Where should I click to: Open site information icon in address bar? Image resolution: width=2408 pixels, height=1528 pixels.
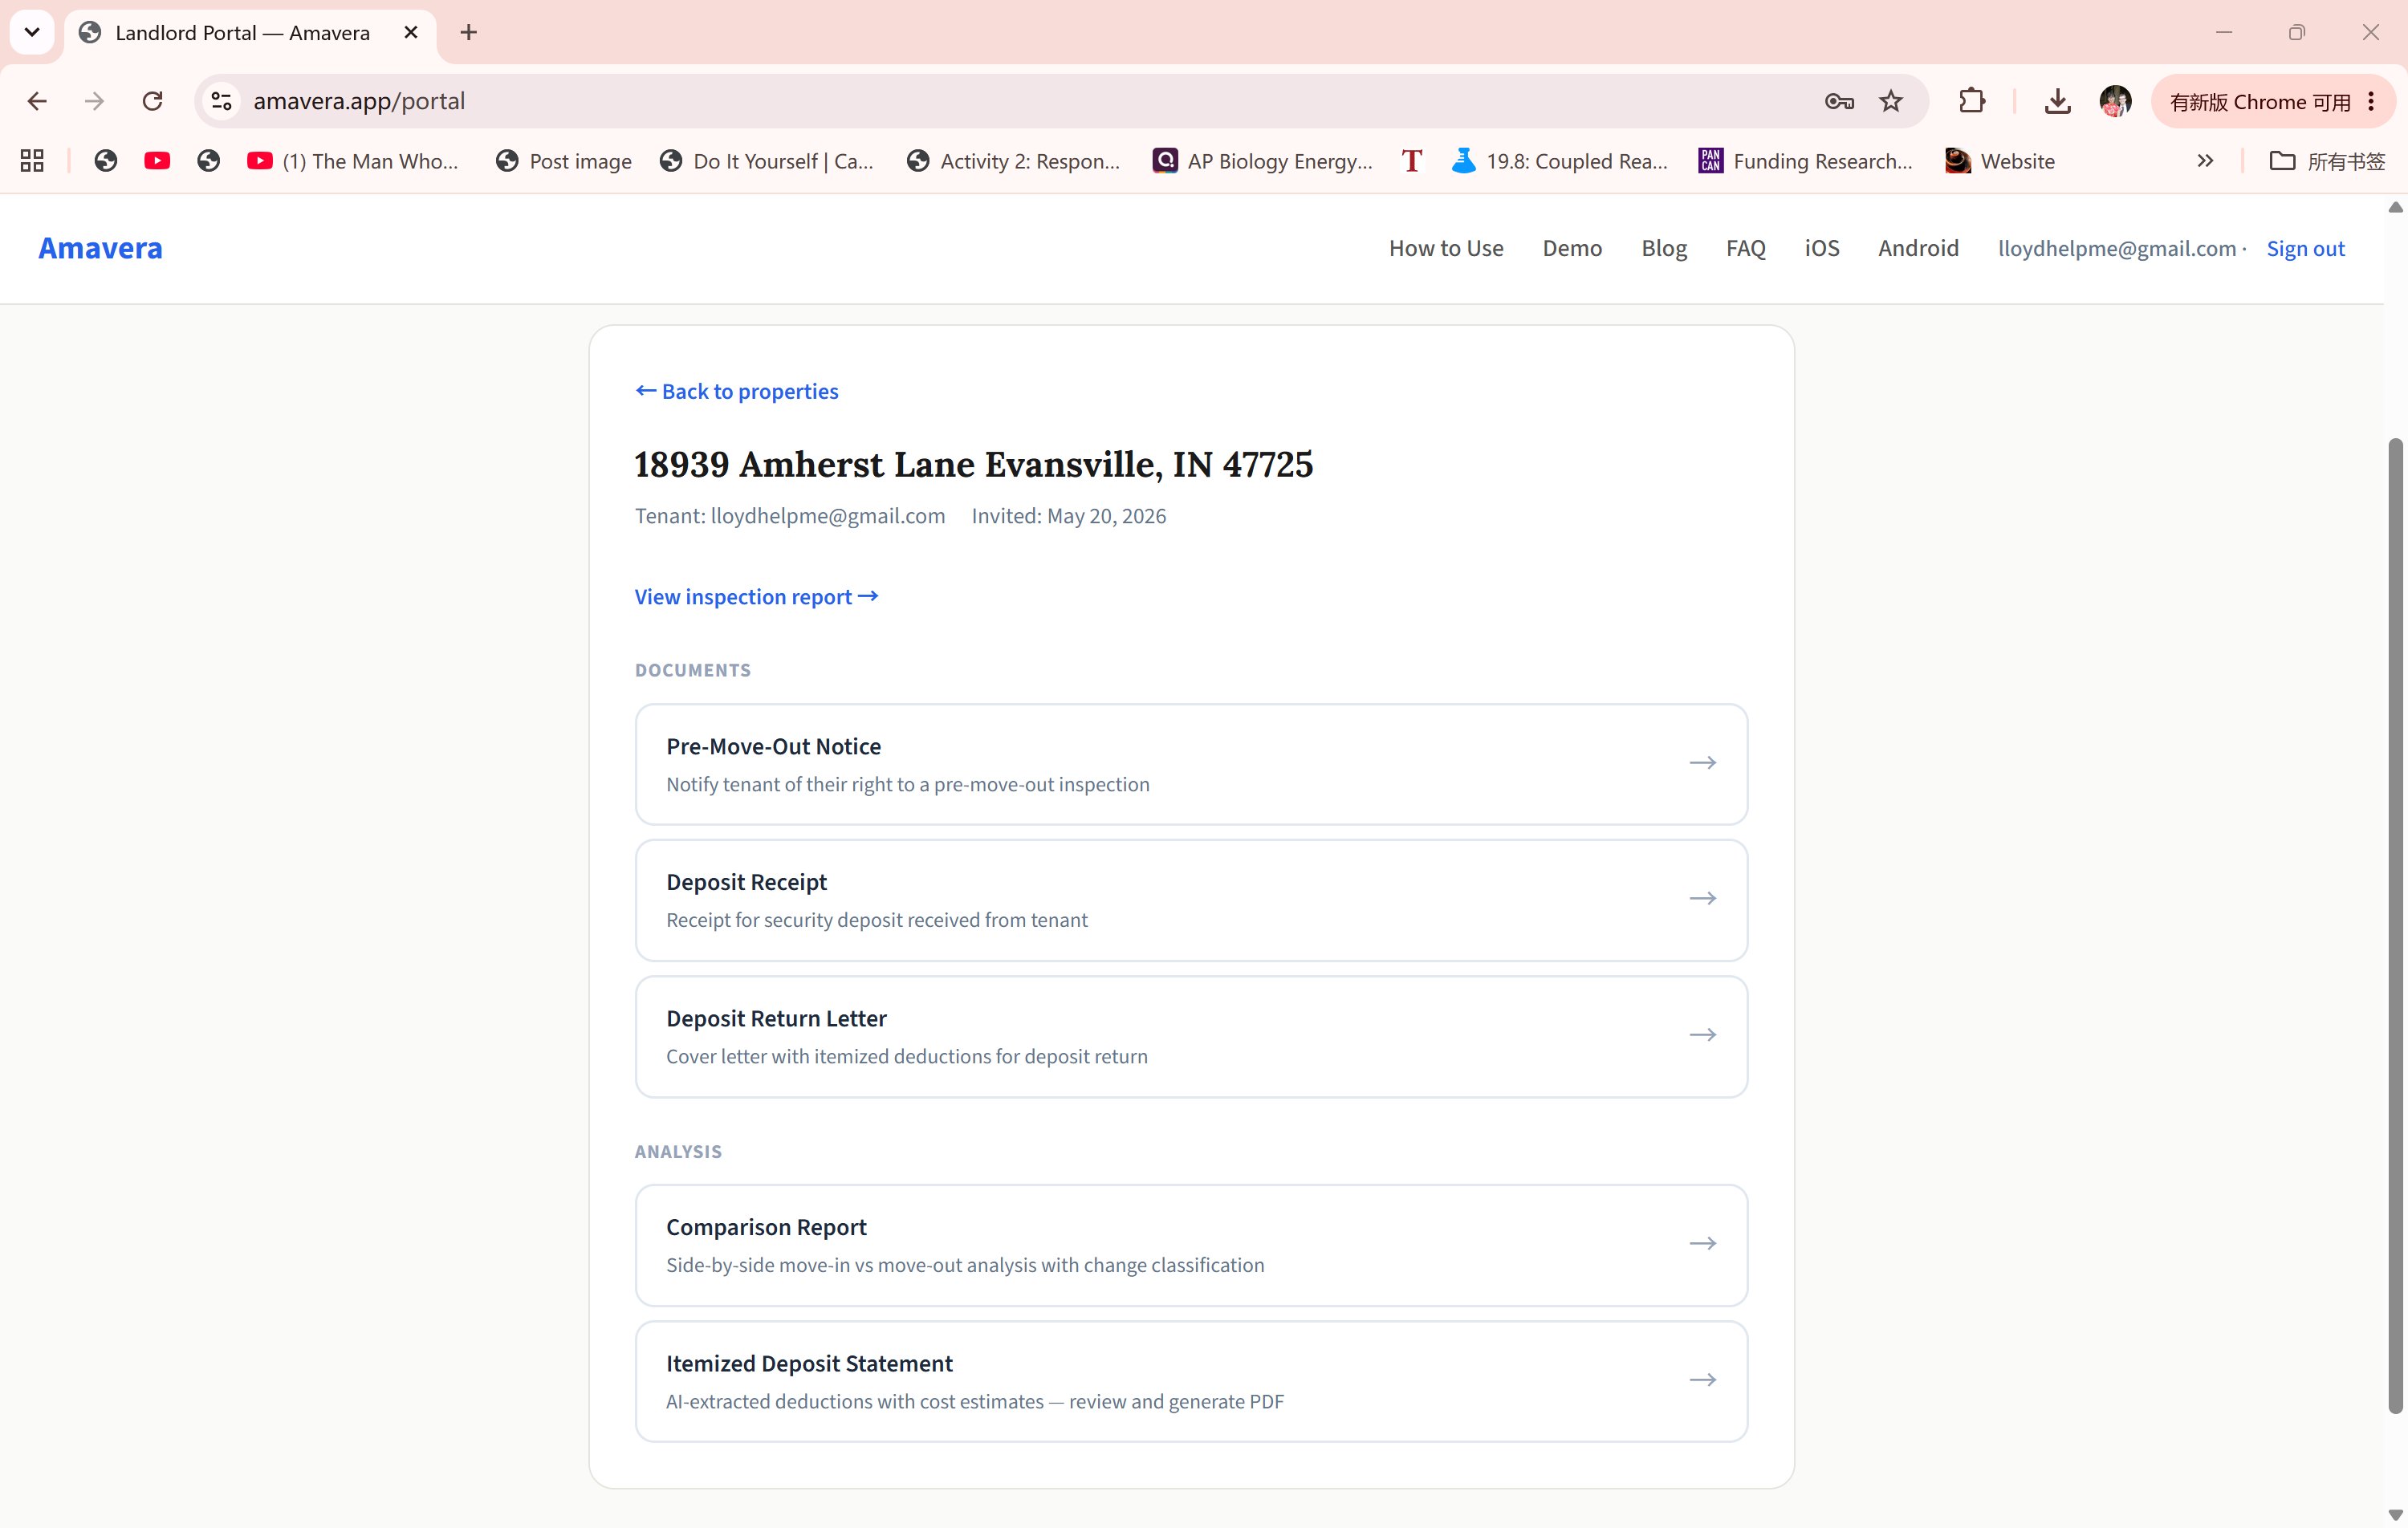[222, 101]
